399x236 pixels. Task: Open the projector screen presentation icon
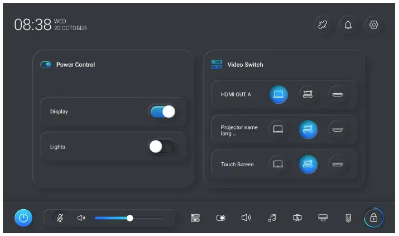point(297,218)
